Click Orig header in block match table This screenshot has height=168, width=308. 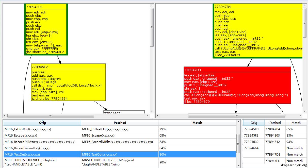point(254,123)
